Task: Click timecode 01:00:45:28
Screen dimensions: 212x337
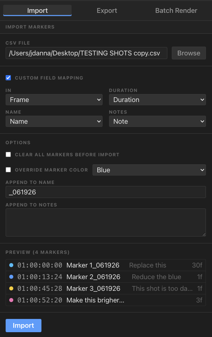Action: click(x=40, y=288)
